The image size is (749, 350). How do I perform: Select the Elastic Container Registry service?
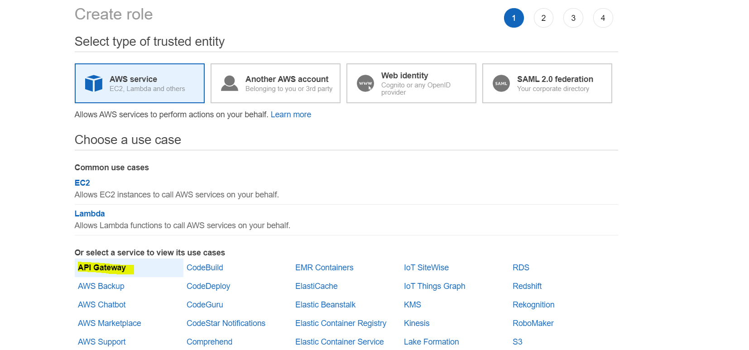[x=341, y=323]
